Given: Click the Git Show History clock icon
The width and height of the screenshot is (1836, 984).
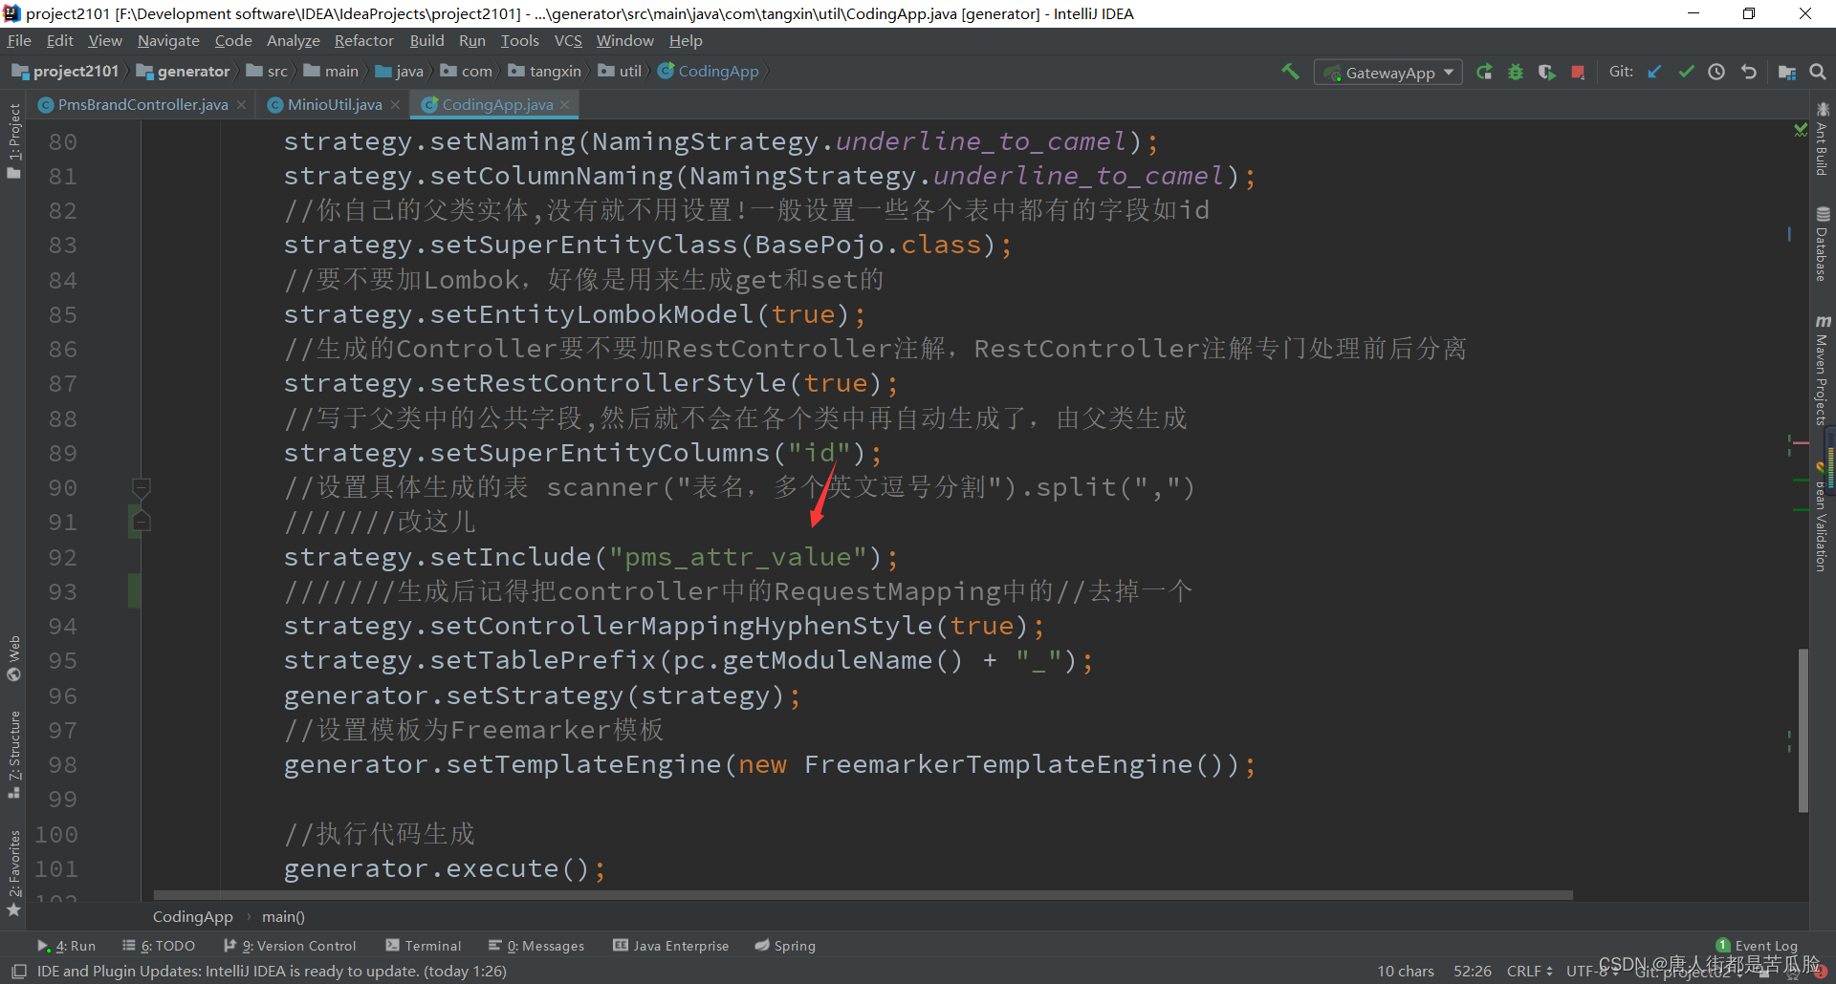Looking at the screenshot, I should 1716,72.
